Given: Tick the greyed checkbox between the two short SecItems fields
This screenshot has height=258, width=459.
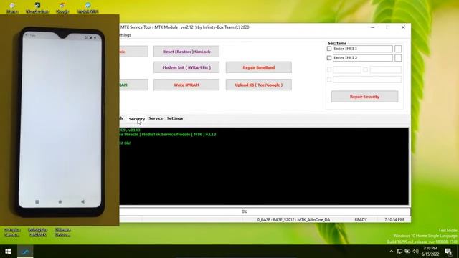Looking at the screenshot, I should click(365, 70).
